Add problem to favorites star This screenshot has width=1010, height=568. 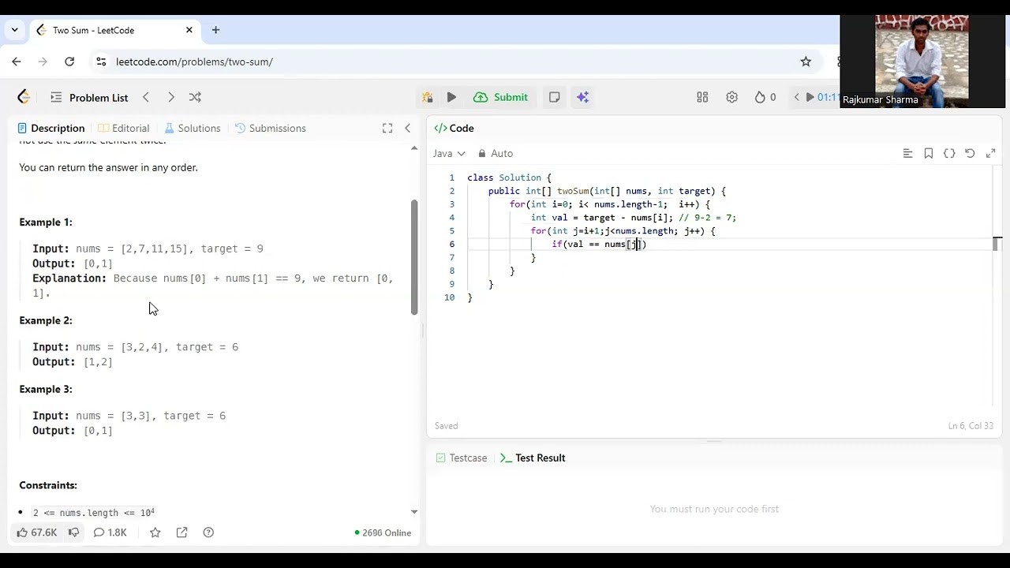(155, 532)
